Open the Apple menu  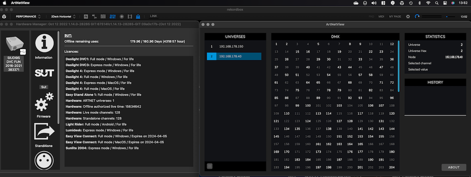[x=5, y=3]
